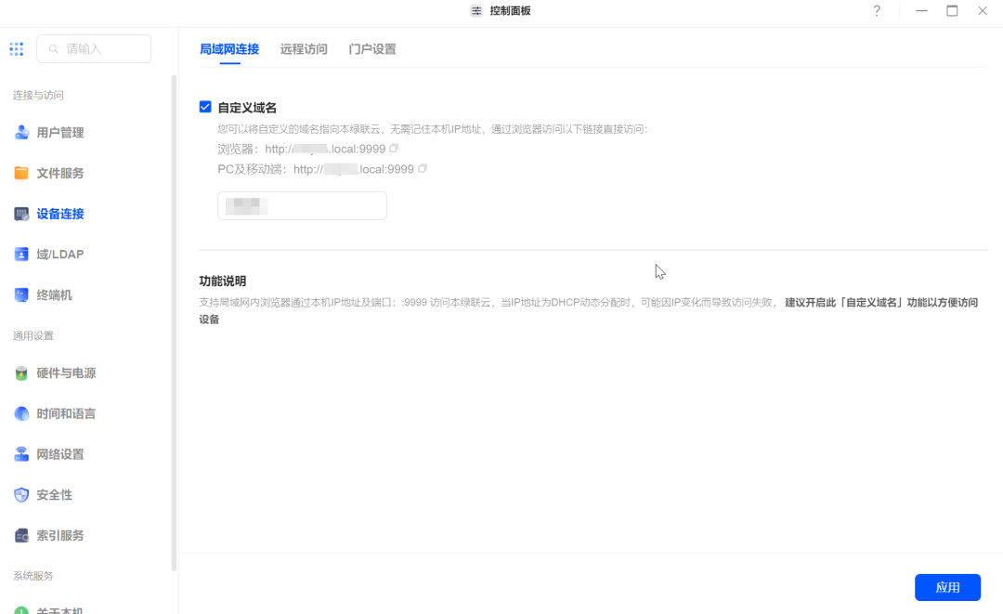The width and height of the screenshot is (1003, 614).
Task: Open 用户管理 via its user icon
Action: point(21,133)
